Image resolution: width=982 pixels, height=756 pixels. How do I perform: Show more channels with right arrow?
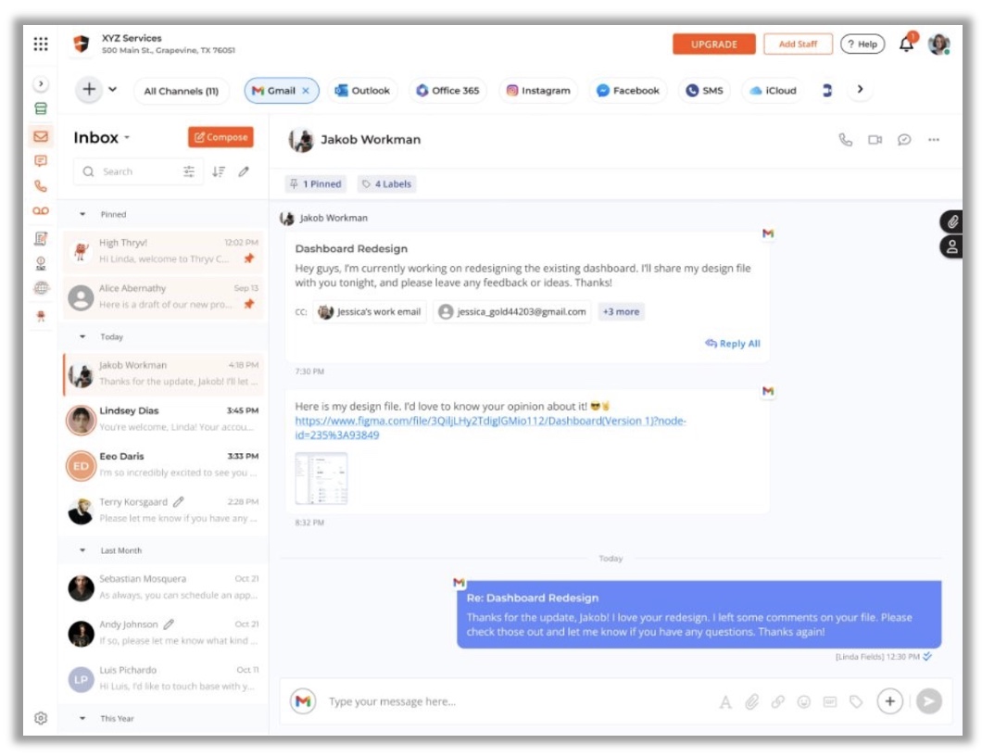pyautogui.click(x=860, y=90)
